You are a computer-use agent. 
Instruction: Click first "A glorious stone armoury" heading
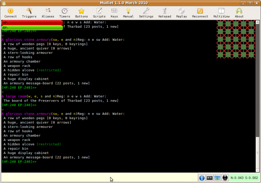pyautogui.click(x=26, y=40)
